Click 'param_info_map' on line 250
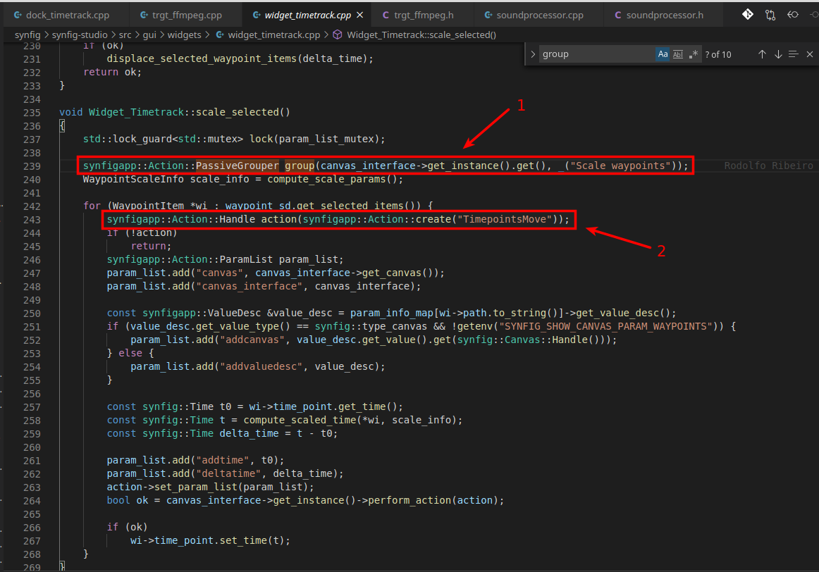This screenshot has height=572, width=819. 392,313
